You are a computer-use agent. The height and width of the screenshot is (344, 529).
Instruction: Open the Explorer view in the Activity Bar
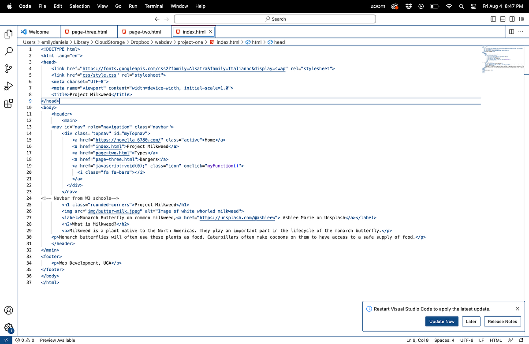[8, 33]
